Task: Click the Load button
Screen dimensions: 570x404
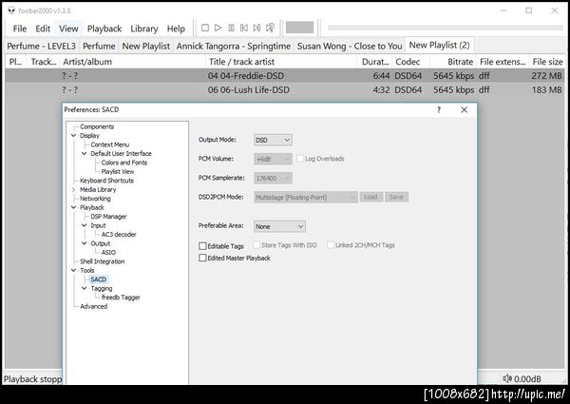Action: point(370,197)
